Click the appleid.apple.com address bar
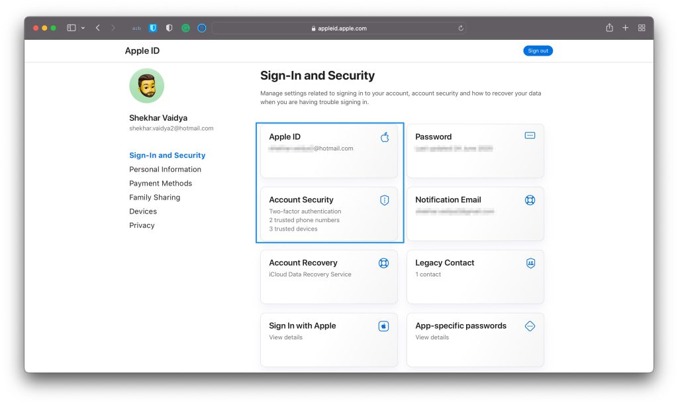678x405 pixels. pos(338,28)
